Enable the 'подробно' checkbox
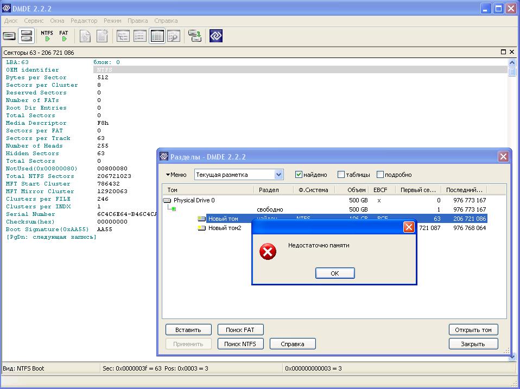Screen dimensions: 520x389 point(380,175)
